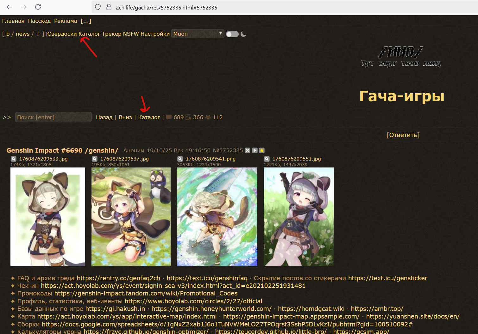478x334 pixels.
Task: Go to the news board link
Action: click(23, 34)
